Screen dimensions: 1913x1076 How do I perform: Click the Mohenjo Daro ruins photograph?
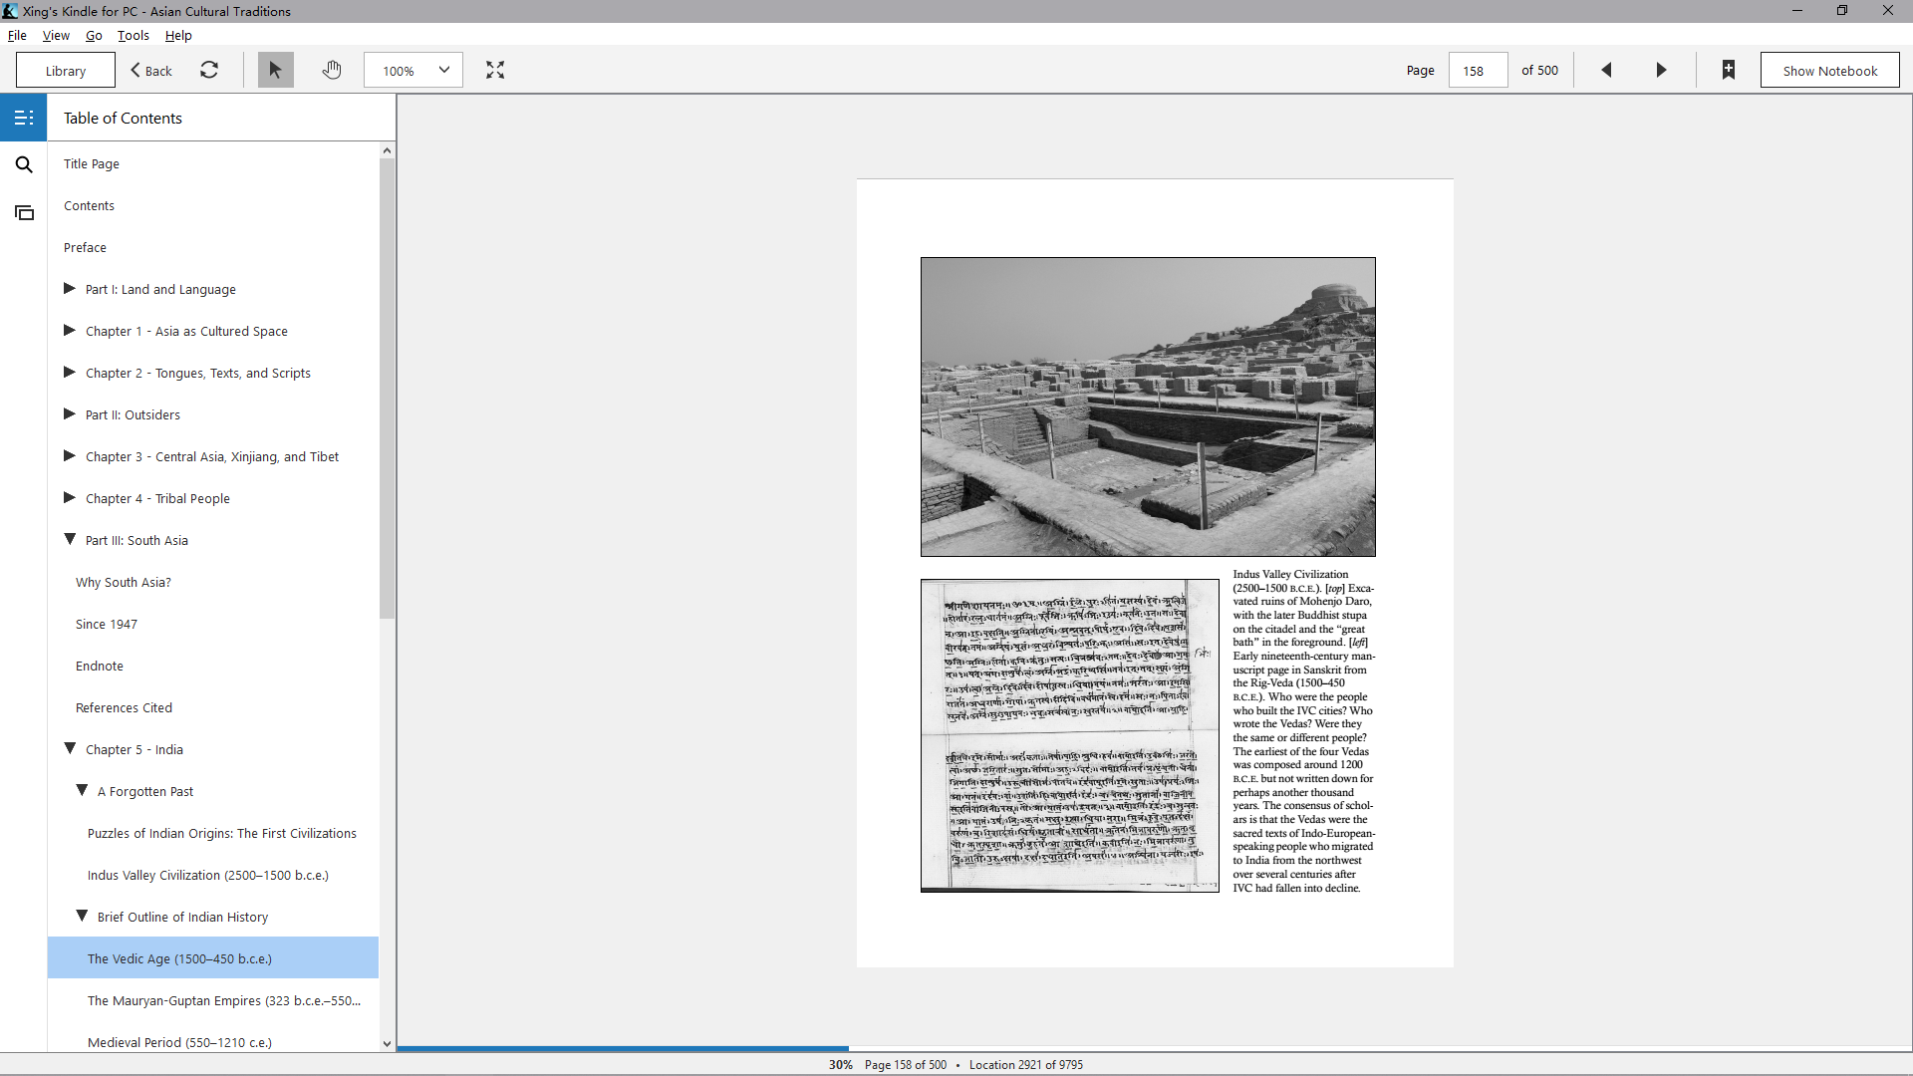[x=1148, y=406]
